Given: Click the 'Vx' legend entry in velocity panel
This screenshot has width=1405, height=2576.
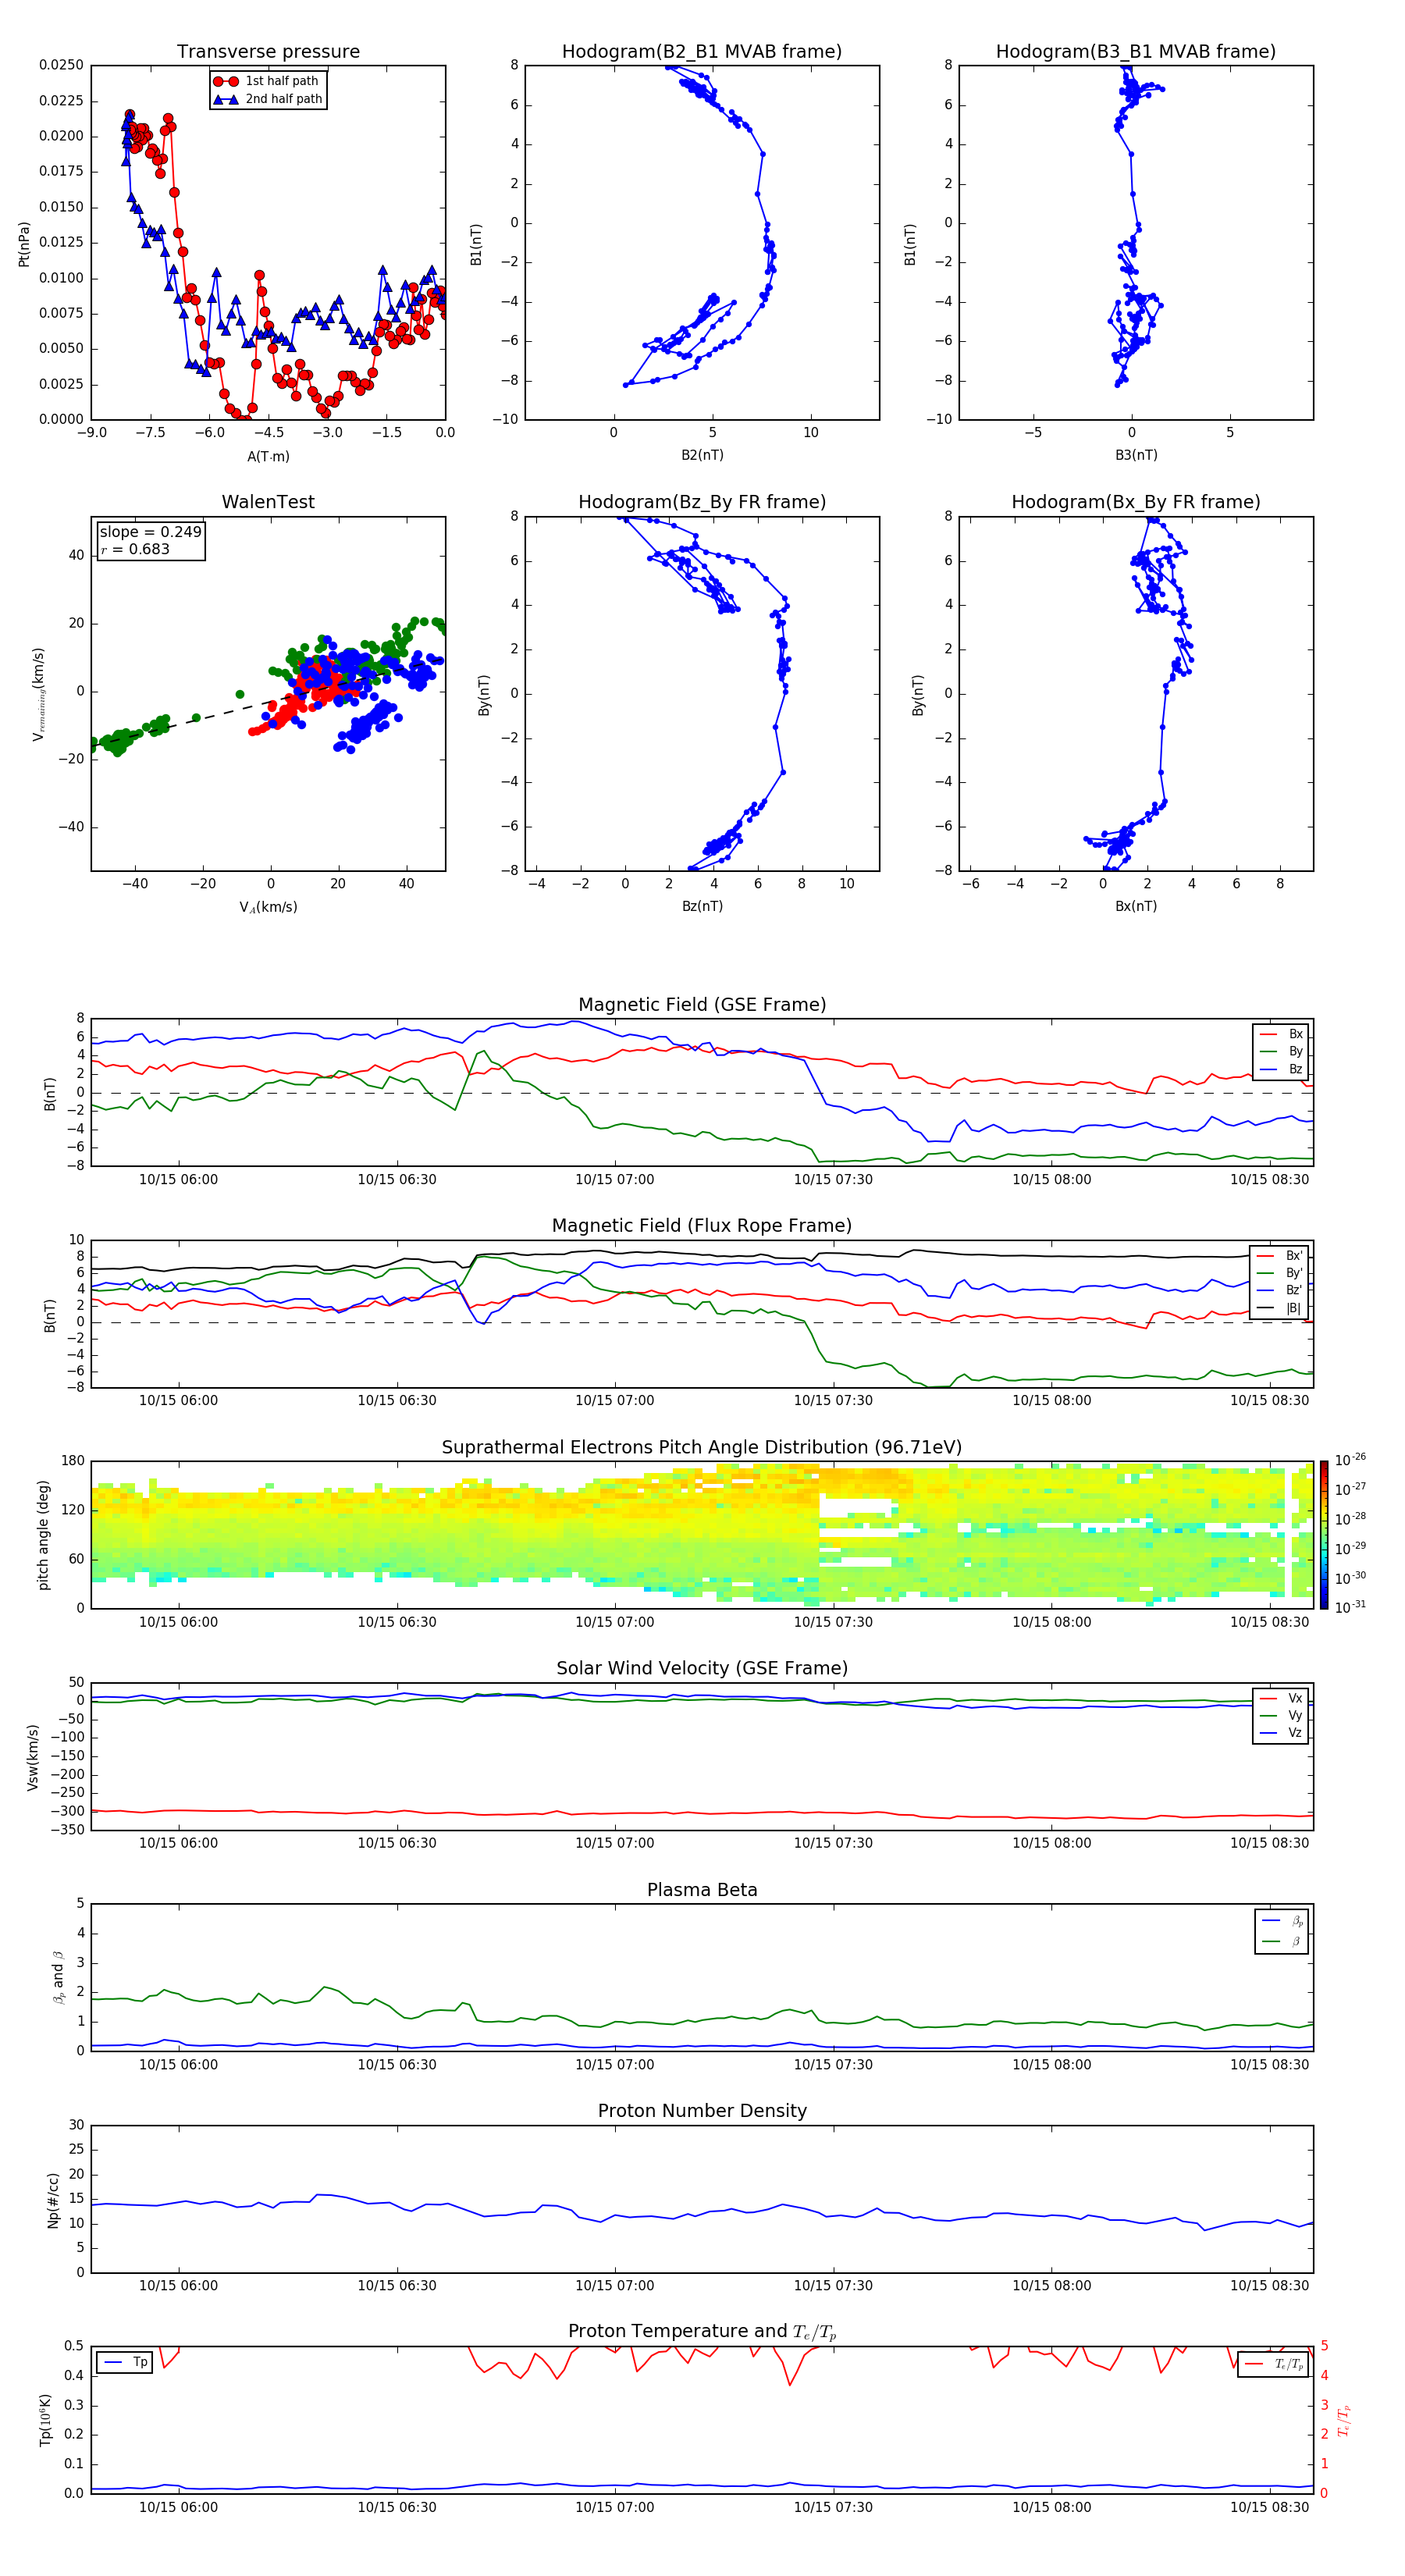Looking at the screenshot, I should click(x=1281, y=1698).
